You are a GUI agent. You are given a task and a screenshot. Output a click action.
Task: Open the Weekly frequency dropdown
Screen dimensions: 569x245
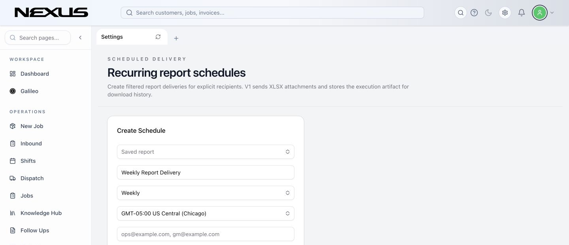pyautogui.click(x=205, y=193)
